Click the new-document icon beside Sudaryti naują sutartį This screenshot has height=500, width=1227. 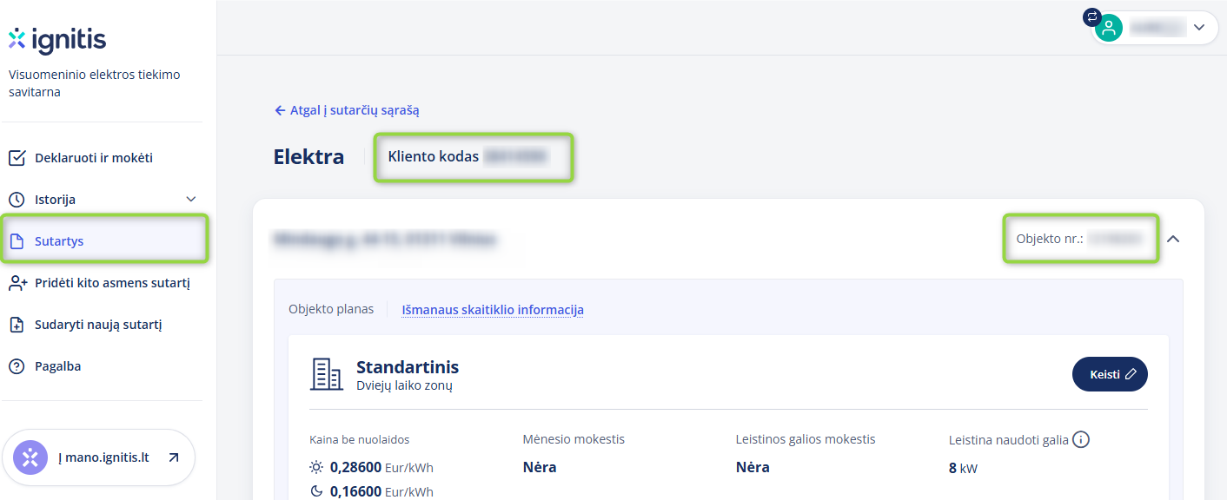(x=17, y=325)
